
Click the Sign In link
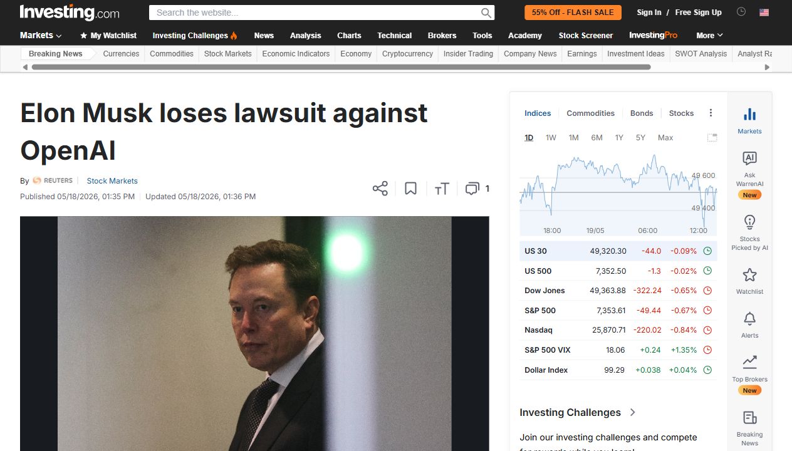tap(649, 13)
